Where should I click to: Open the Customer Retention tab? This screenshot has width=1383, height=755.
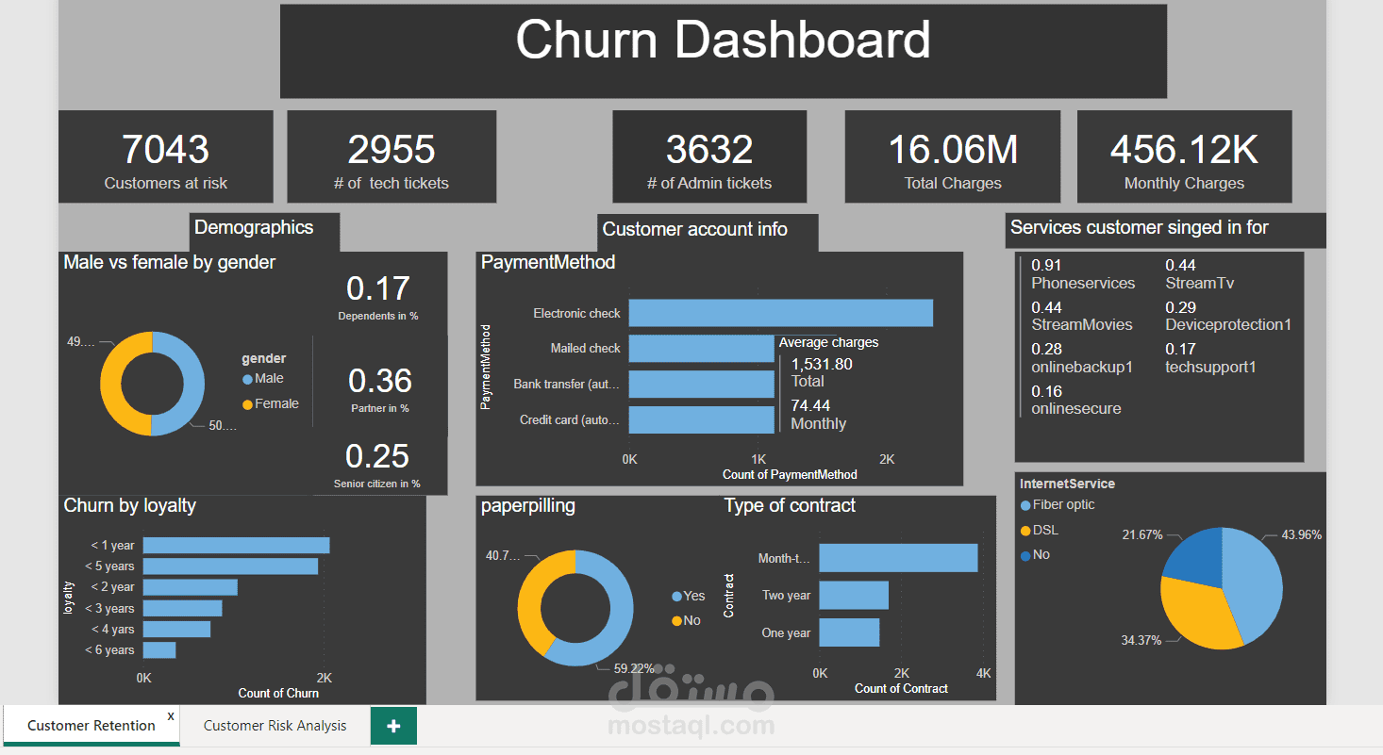point(91,726)
